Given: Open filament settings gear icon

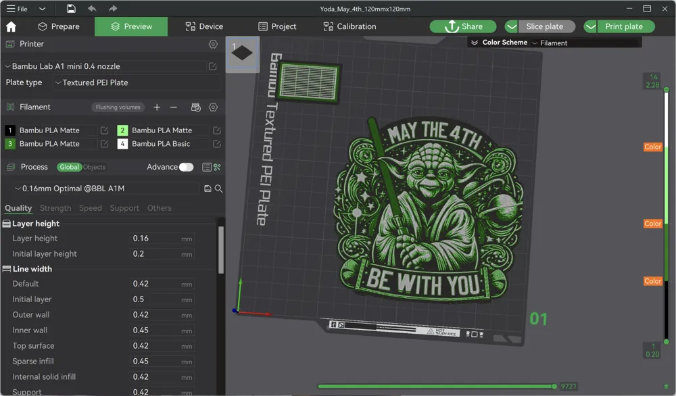Looking at the screenshot, I should [213, 107].
